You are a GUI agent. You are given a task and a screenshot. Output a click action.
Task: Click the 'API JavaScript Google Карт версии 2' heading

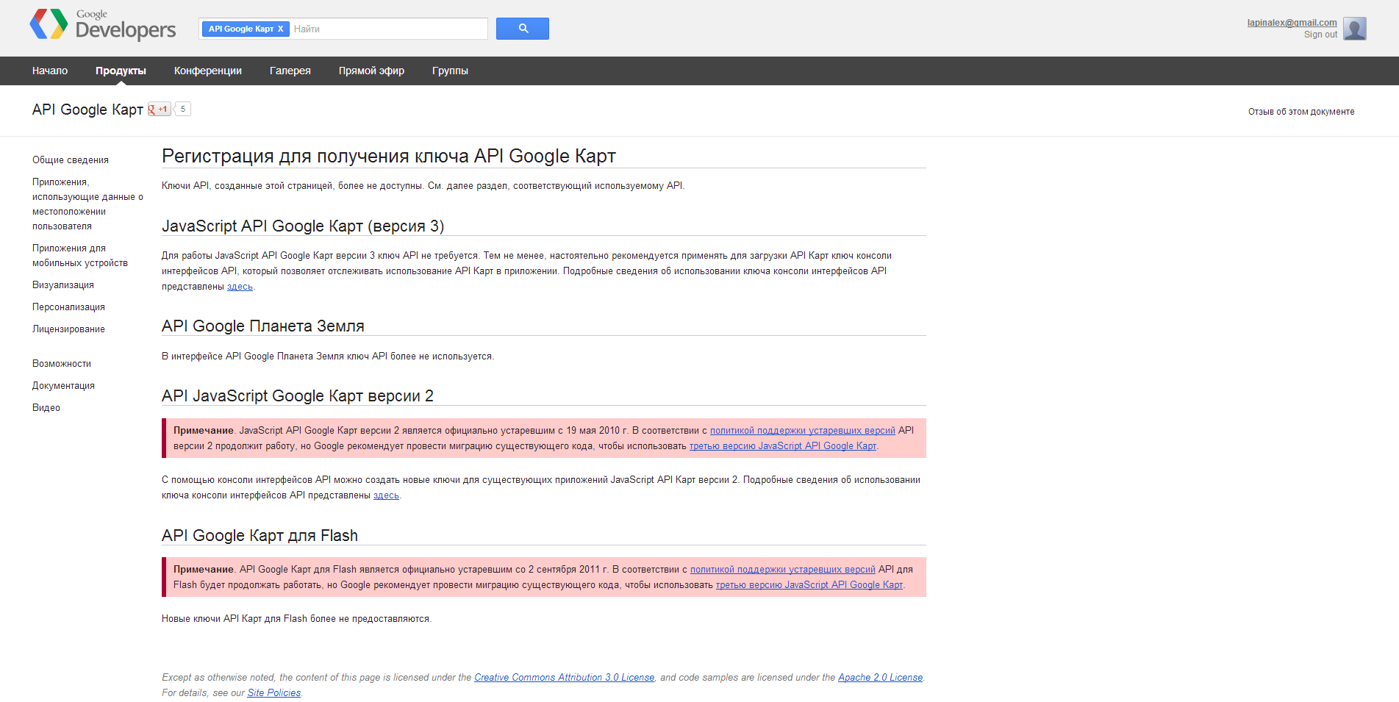298,395
